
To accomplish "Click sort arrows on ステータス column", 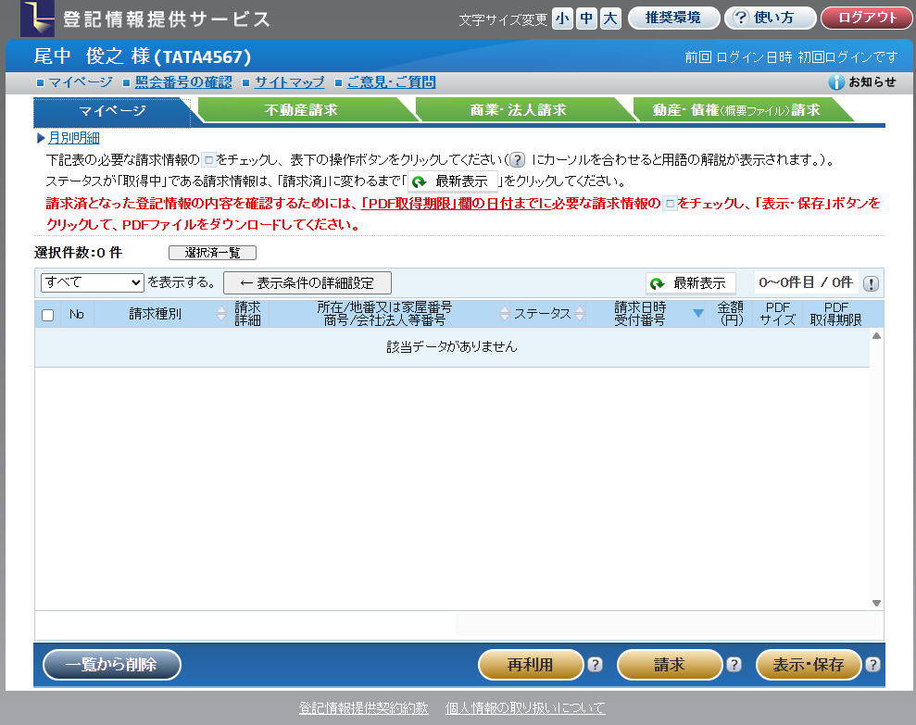I will [x=580, y=314].
